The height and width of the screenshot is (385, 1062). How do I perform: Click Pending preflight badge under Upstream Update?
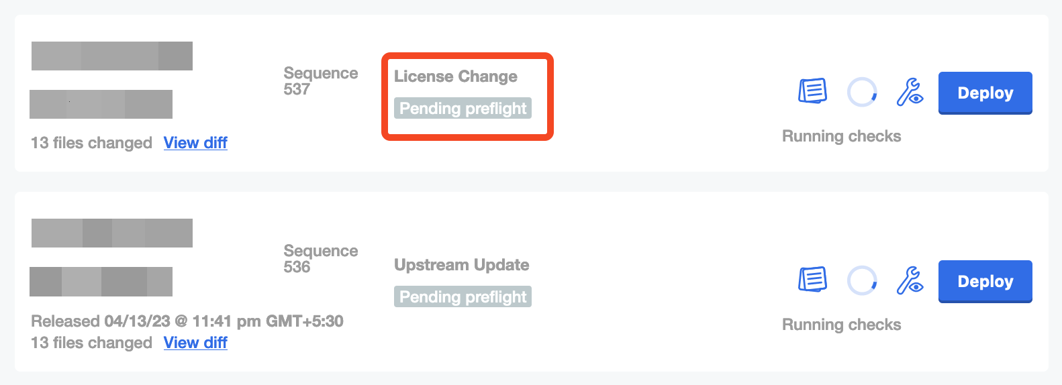click(x=463, y=297)
